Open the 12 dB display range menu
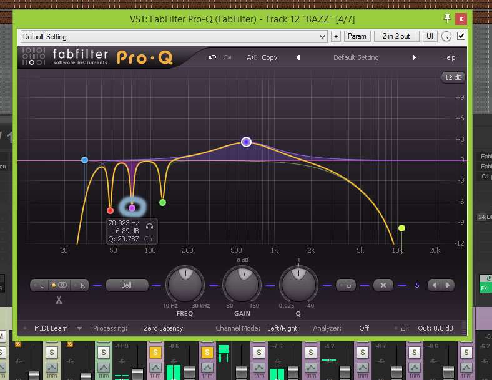492x380 pixels. 453,77
